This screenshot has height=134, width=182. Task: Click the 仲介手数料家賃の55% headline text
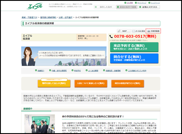point(93,116)
